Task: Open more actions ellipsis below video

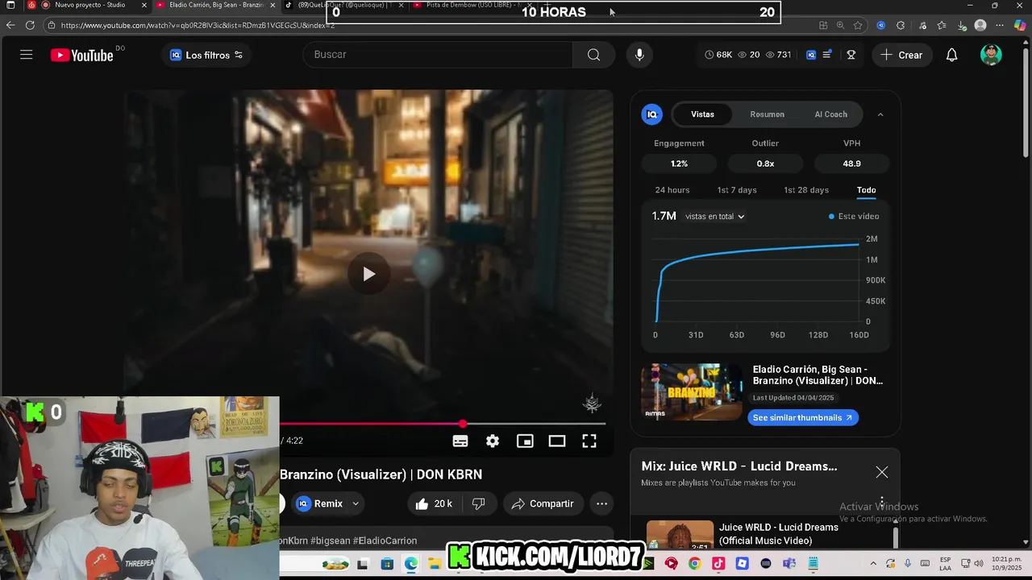Action: pyautogui.click(x=601, y=503)
